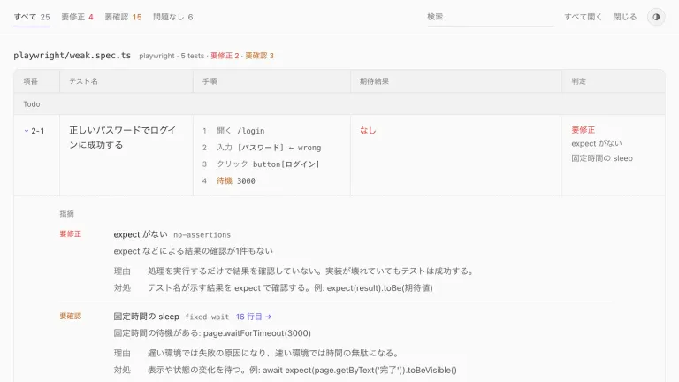Click header summary 要修正 2
This screenshot has height=382, width=679.
pos(225,56)
